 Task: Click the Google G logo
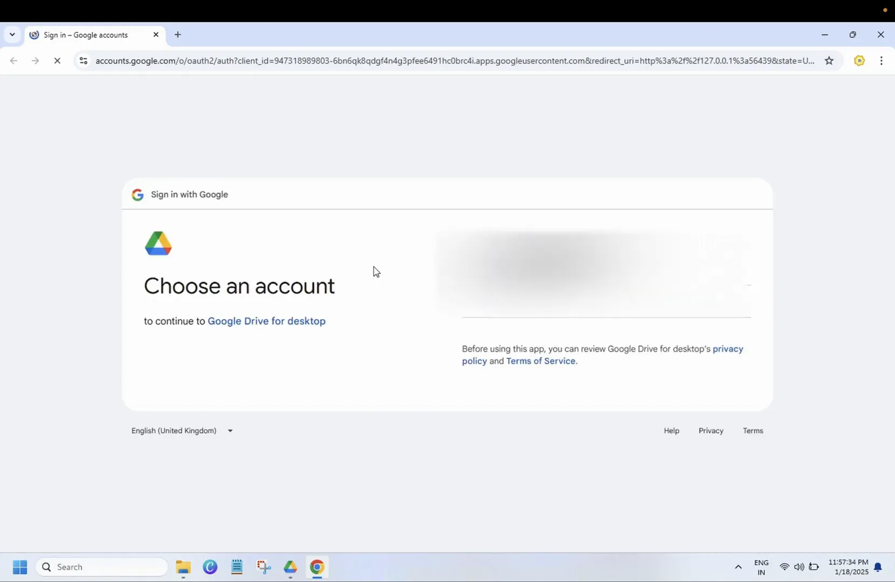[137, 195]
